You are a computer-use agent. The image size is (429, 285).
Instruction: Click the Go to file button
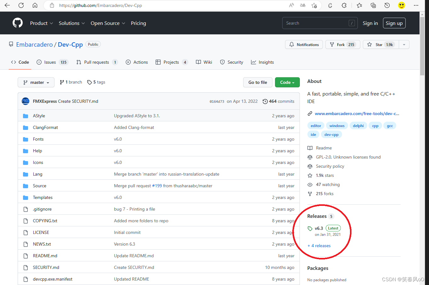(258, 82)
